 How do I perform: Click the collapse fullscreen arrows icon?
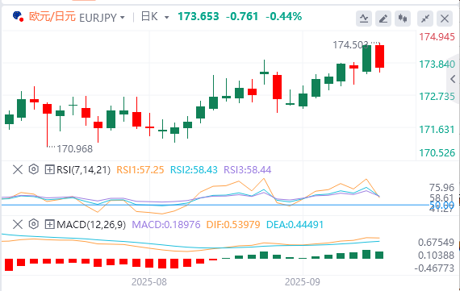(x=425, y=19)
